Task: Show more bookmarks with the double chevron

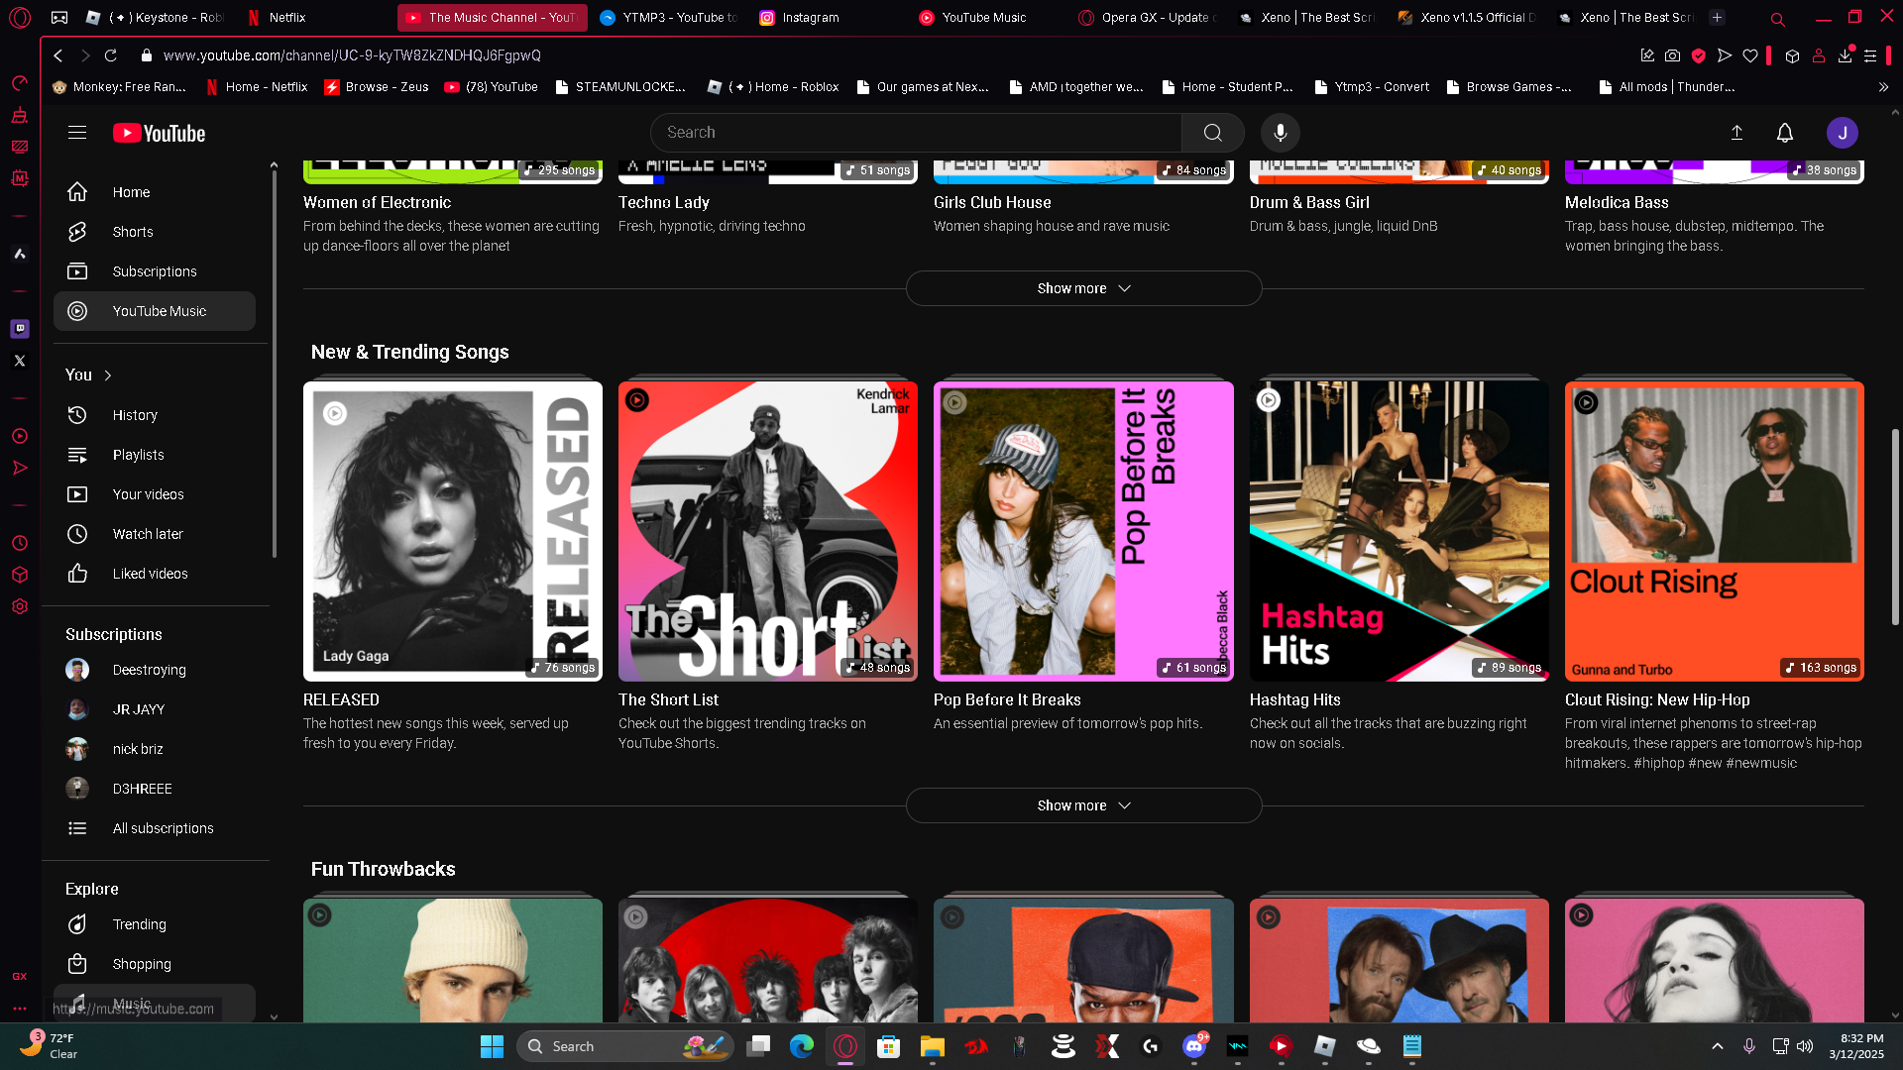Action: pyautogui.click(x=1883, y=87)
